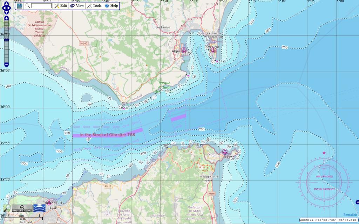Image resolution: width=359 pixels, height=224 pixels.
Task: Click the search text input field
Action: click(41, 6)
